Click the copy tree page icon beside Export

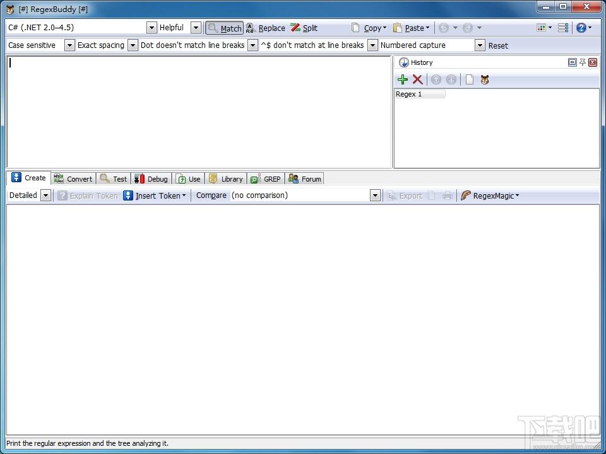click(x=432, y=195)
